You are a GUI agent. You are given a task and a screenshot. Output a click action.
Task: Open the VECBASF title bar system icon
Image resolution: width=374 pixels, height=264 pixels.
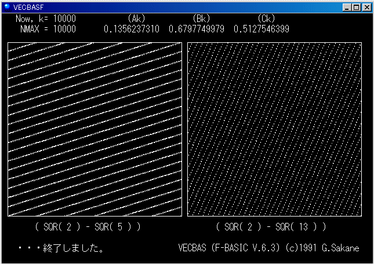[6, 7]
